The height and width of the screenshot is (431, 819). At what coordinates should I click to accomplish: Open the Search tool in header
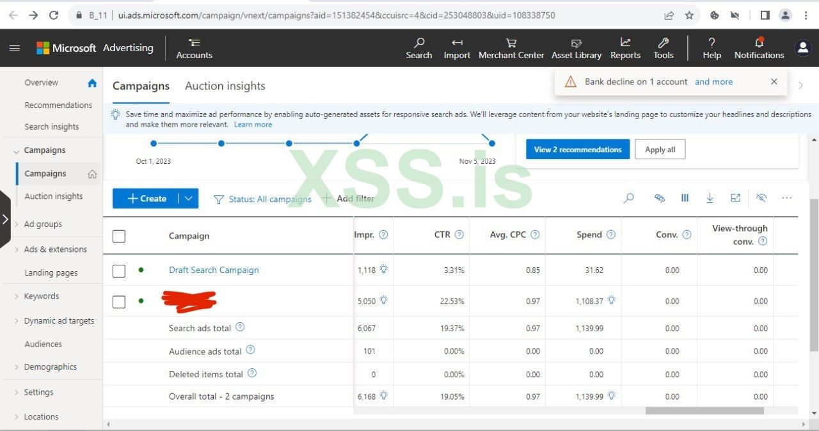[419, 49]
